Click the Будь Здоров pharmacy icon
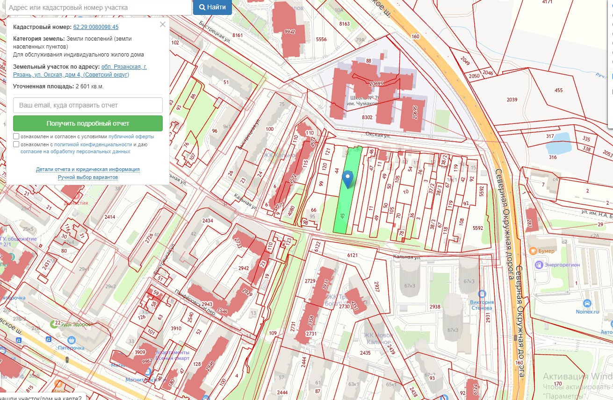The width and height of the screenshot is (613, 400). tap(55, 324)
